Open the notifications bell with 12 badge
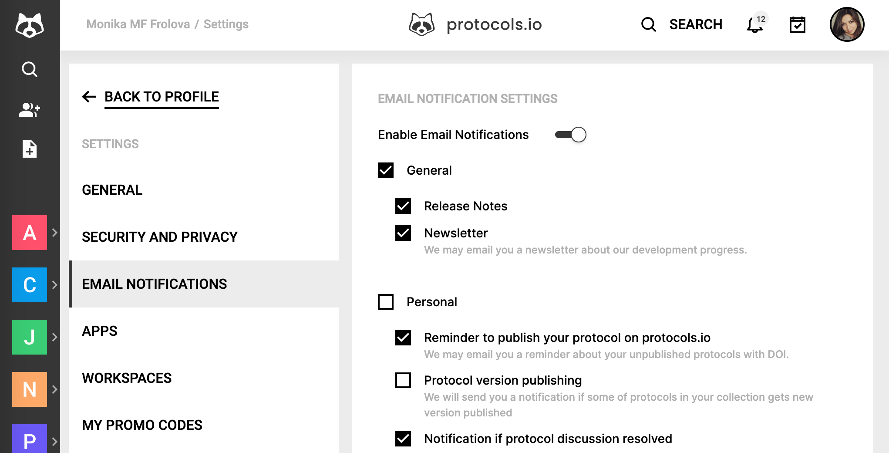889x453 pixels. tap(755, 24)
